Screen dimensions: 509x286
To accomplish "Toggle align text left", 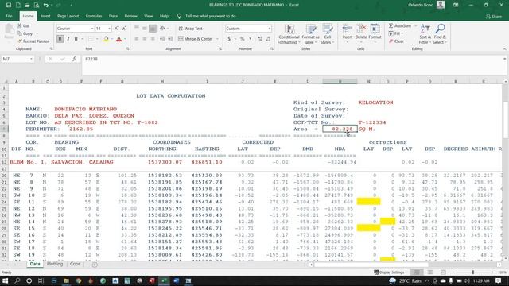I will tap(137, 39).
